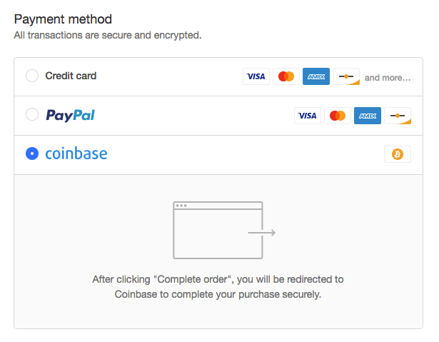Select the Credit card radio button

32,76
